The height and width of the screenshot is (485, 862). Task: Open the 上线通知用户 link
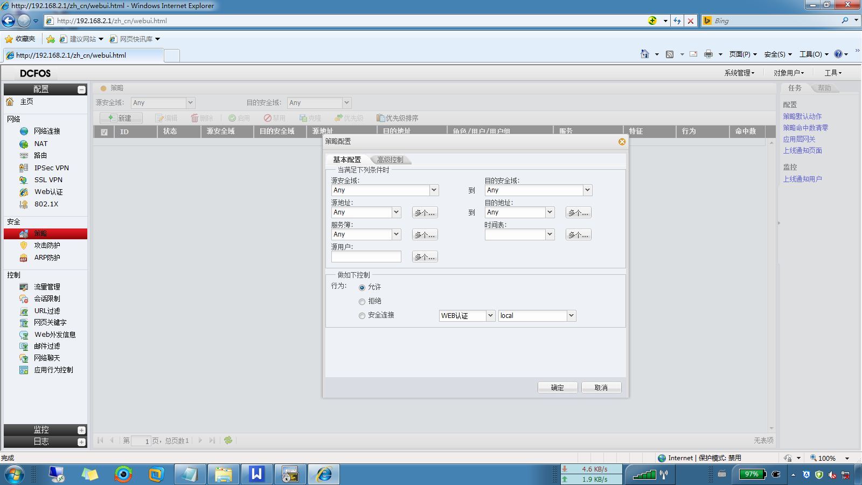click(x=802, y=179)
